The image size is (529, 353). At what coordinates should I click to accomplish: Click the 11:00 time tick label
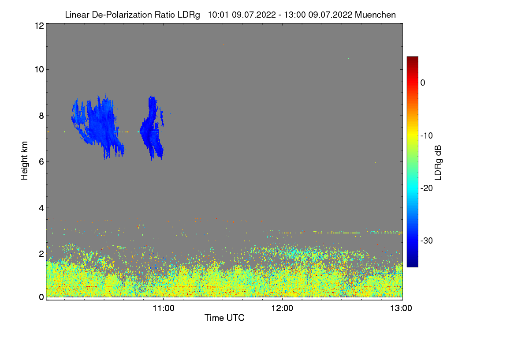(x=164, y=308)
